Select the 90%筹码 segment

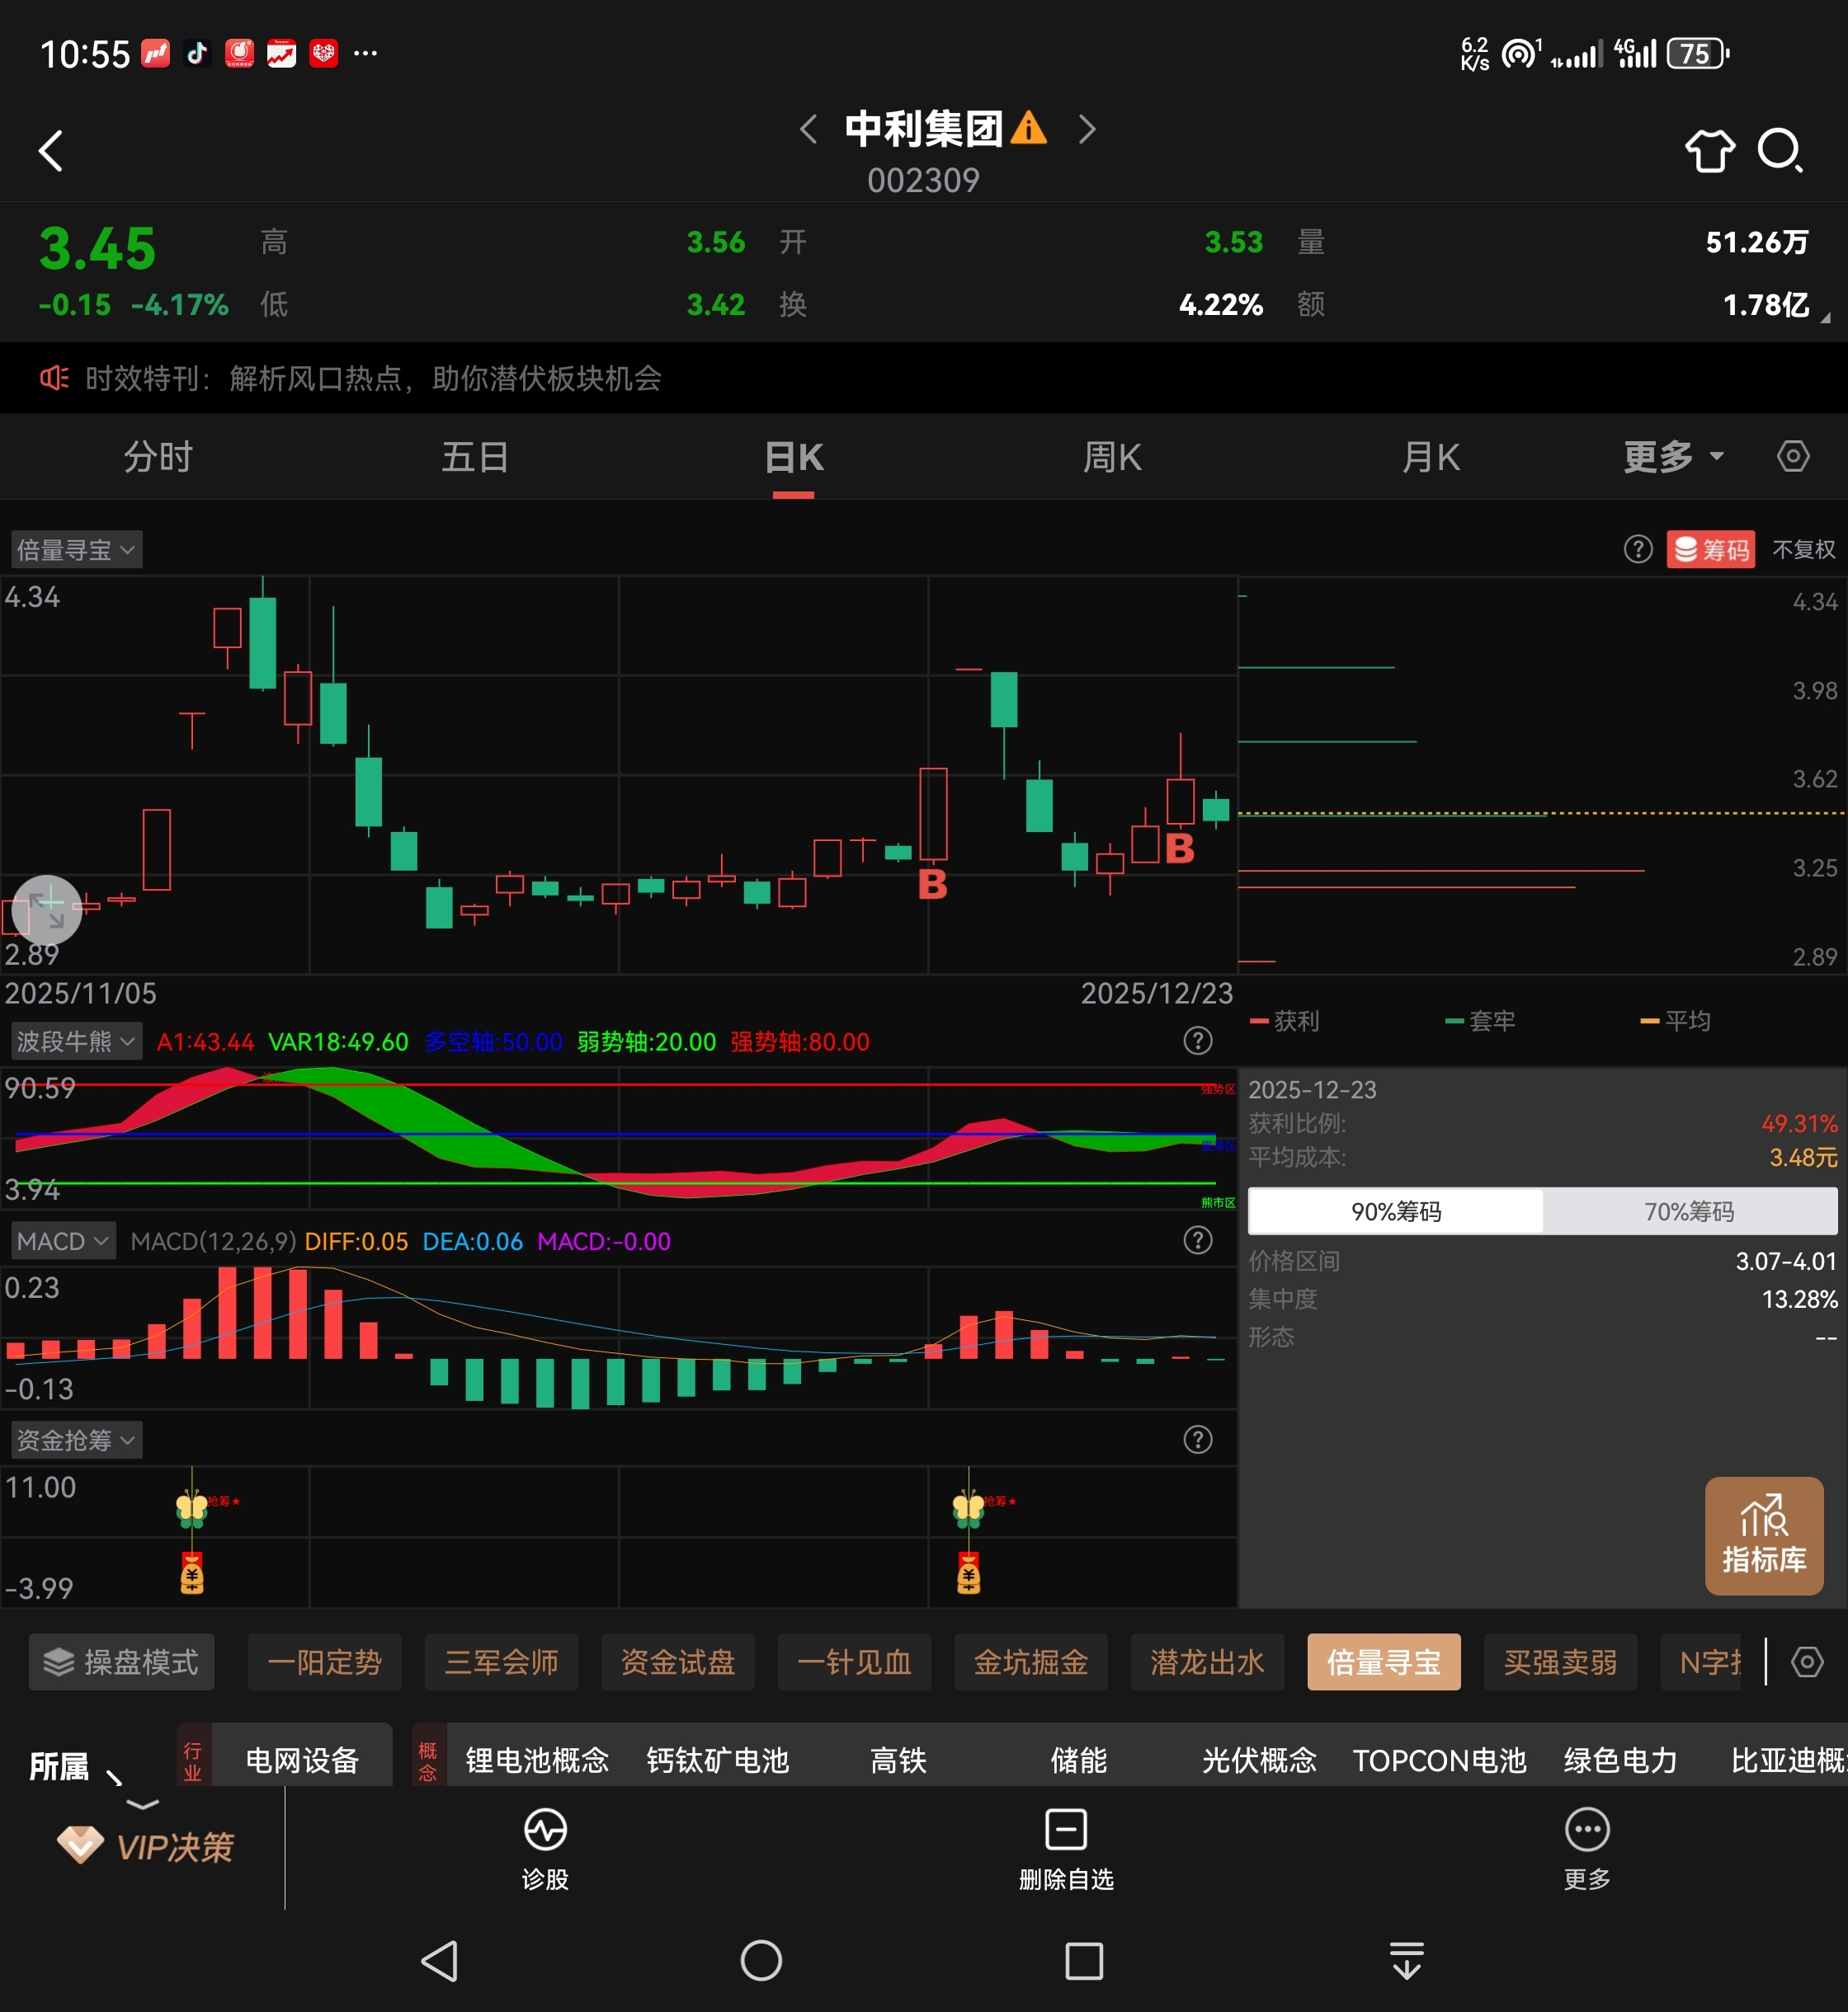pos(1395,1211)
